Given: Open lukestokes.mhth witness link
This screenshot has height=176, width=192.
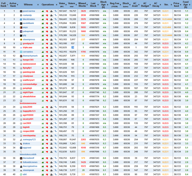Looking at the screenshot, I should [28, 154].
